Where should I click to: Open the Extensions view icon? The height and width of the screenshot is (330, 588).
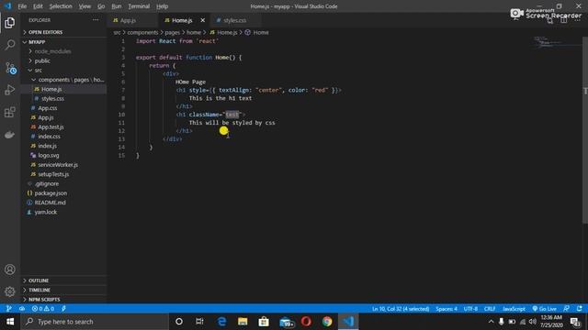10,112
